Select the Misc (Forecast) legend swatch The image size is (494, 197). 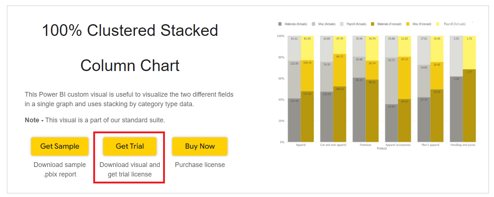[408, 24]
